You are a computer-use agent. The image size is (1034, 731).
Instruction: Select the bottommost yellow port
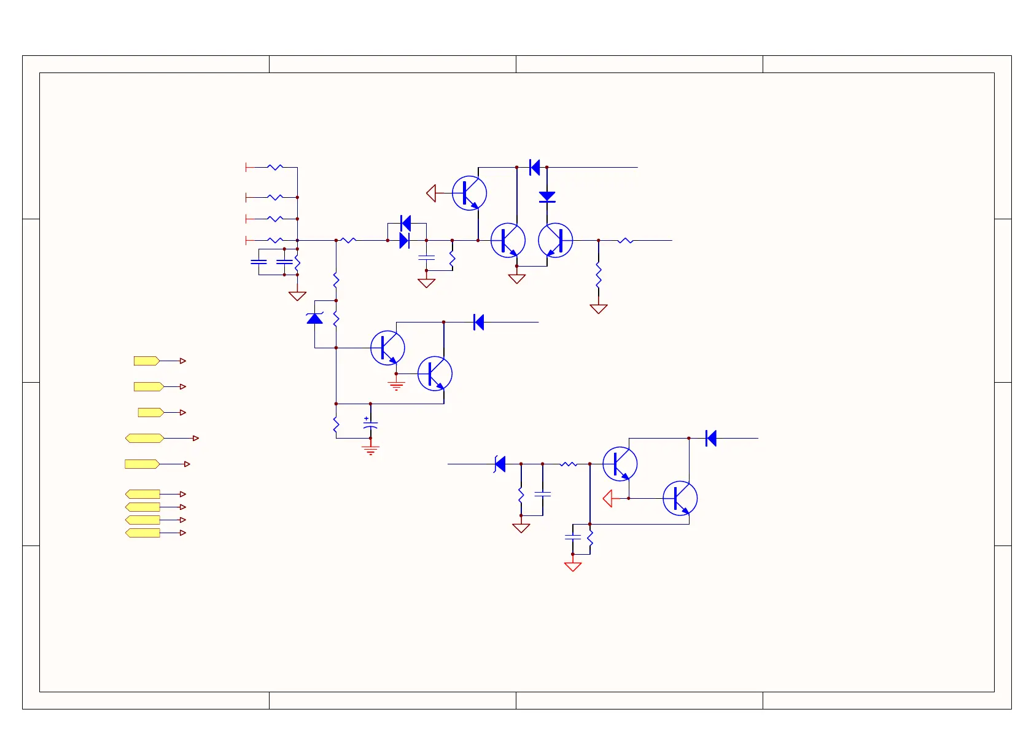point(142,533)
